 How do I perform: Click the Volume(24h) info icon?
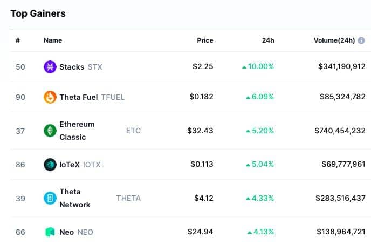coord(361,40)
